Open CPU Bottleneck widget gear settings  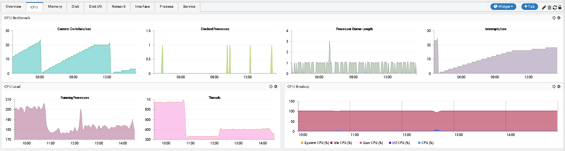tap(559, 18)
